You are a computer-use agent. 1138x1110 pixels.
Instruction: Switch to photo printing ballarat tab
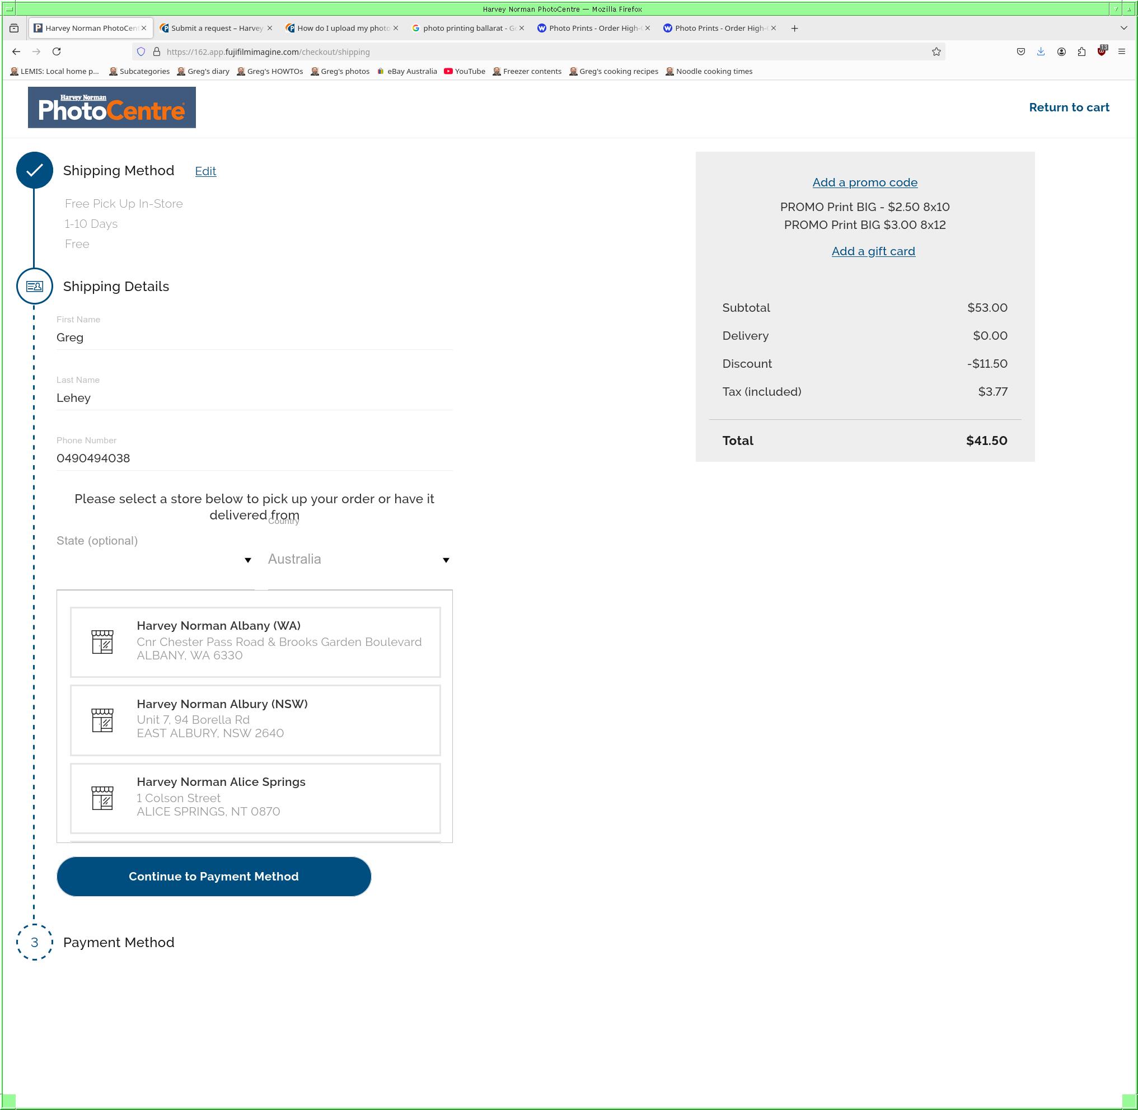click(468, 28)
